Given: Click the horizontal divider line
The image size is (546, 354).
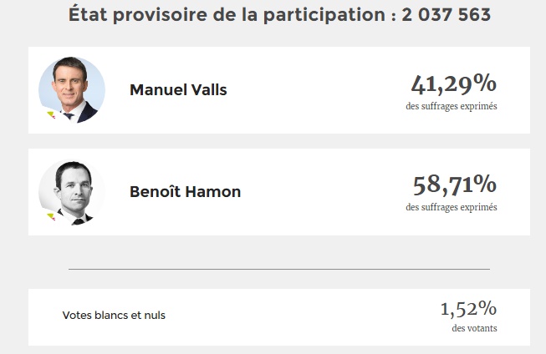Looking at the screenshot, I should [278, 269].
